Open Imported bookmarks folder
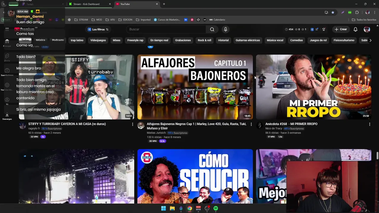Screen dimensions: 379x213 pos(143,20)
